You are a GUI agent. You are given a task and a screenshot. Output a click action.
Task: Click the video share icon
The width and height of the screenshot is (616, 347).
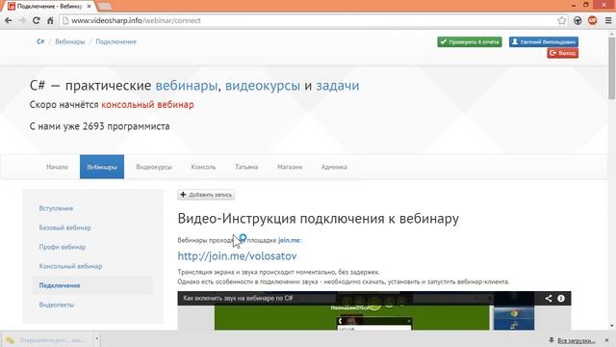549,298
